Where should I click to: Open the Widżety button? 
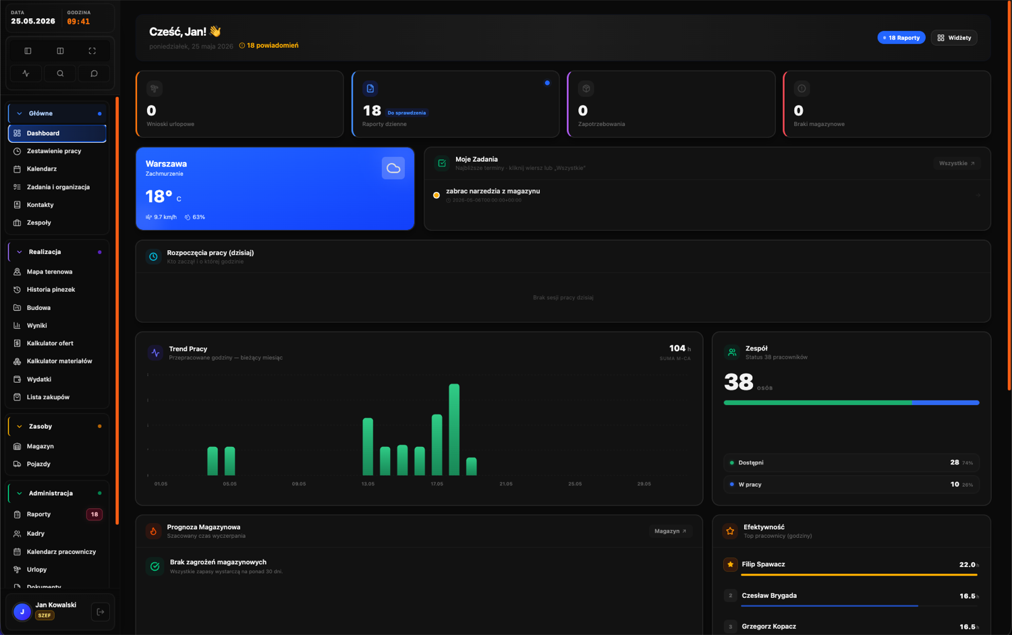[x=954, y=38]
